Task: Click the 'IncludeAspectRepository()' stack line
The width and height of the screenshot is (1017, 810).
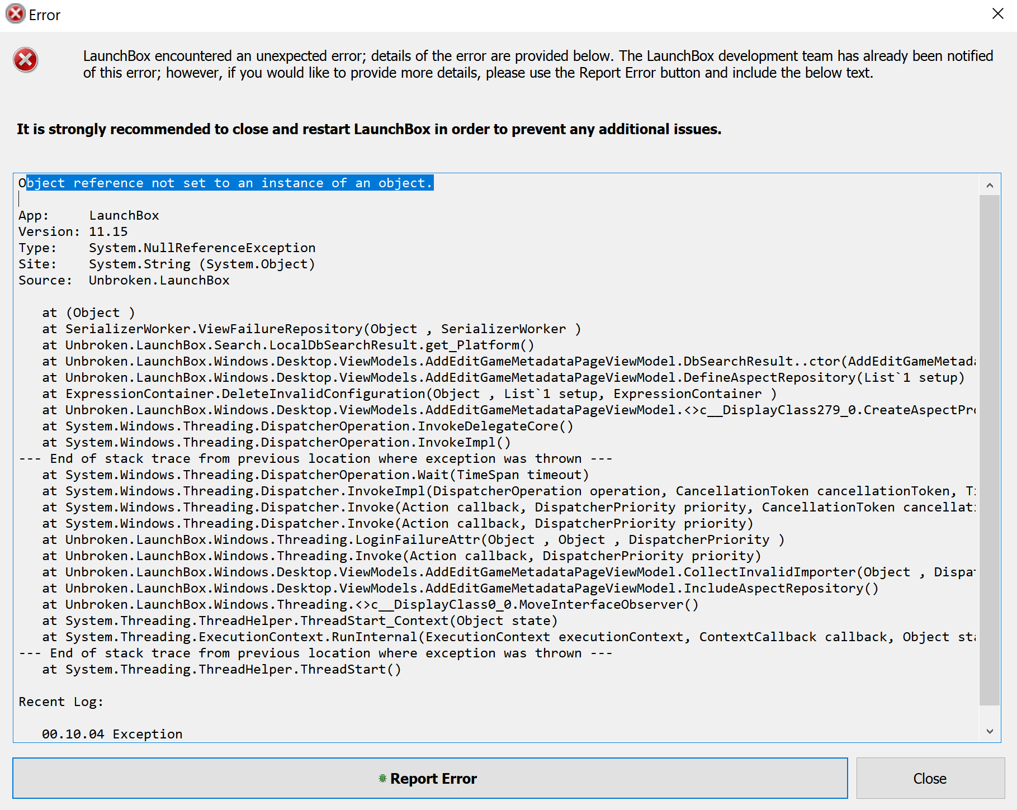Action: click(460, 588)
